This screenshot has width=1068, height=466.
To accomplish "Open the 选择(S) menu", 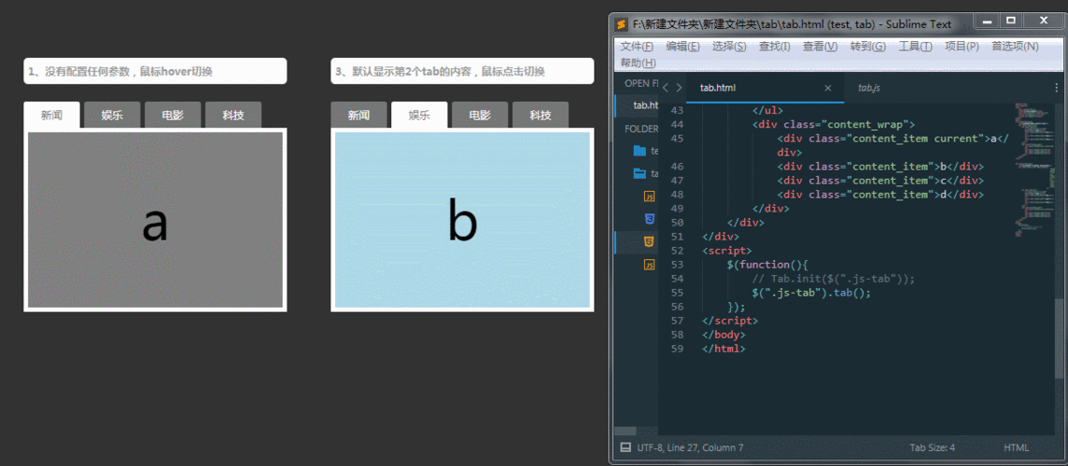I will 729,47.
